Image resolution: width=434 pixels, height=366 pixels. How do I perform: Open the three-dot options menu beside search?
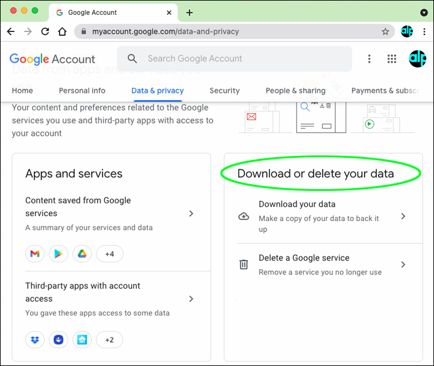[369, 59]
